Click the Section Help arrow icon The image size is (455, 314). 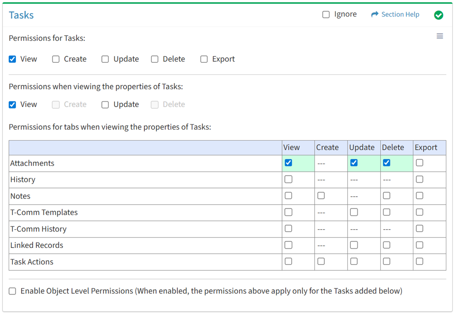tap(375, 15)
